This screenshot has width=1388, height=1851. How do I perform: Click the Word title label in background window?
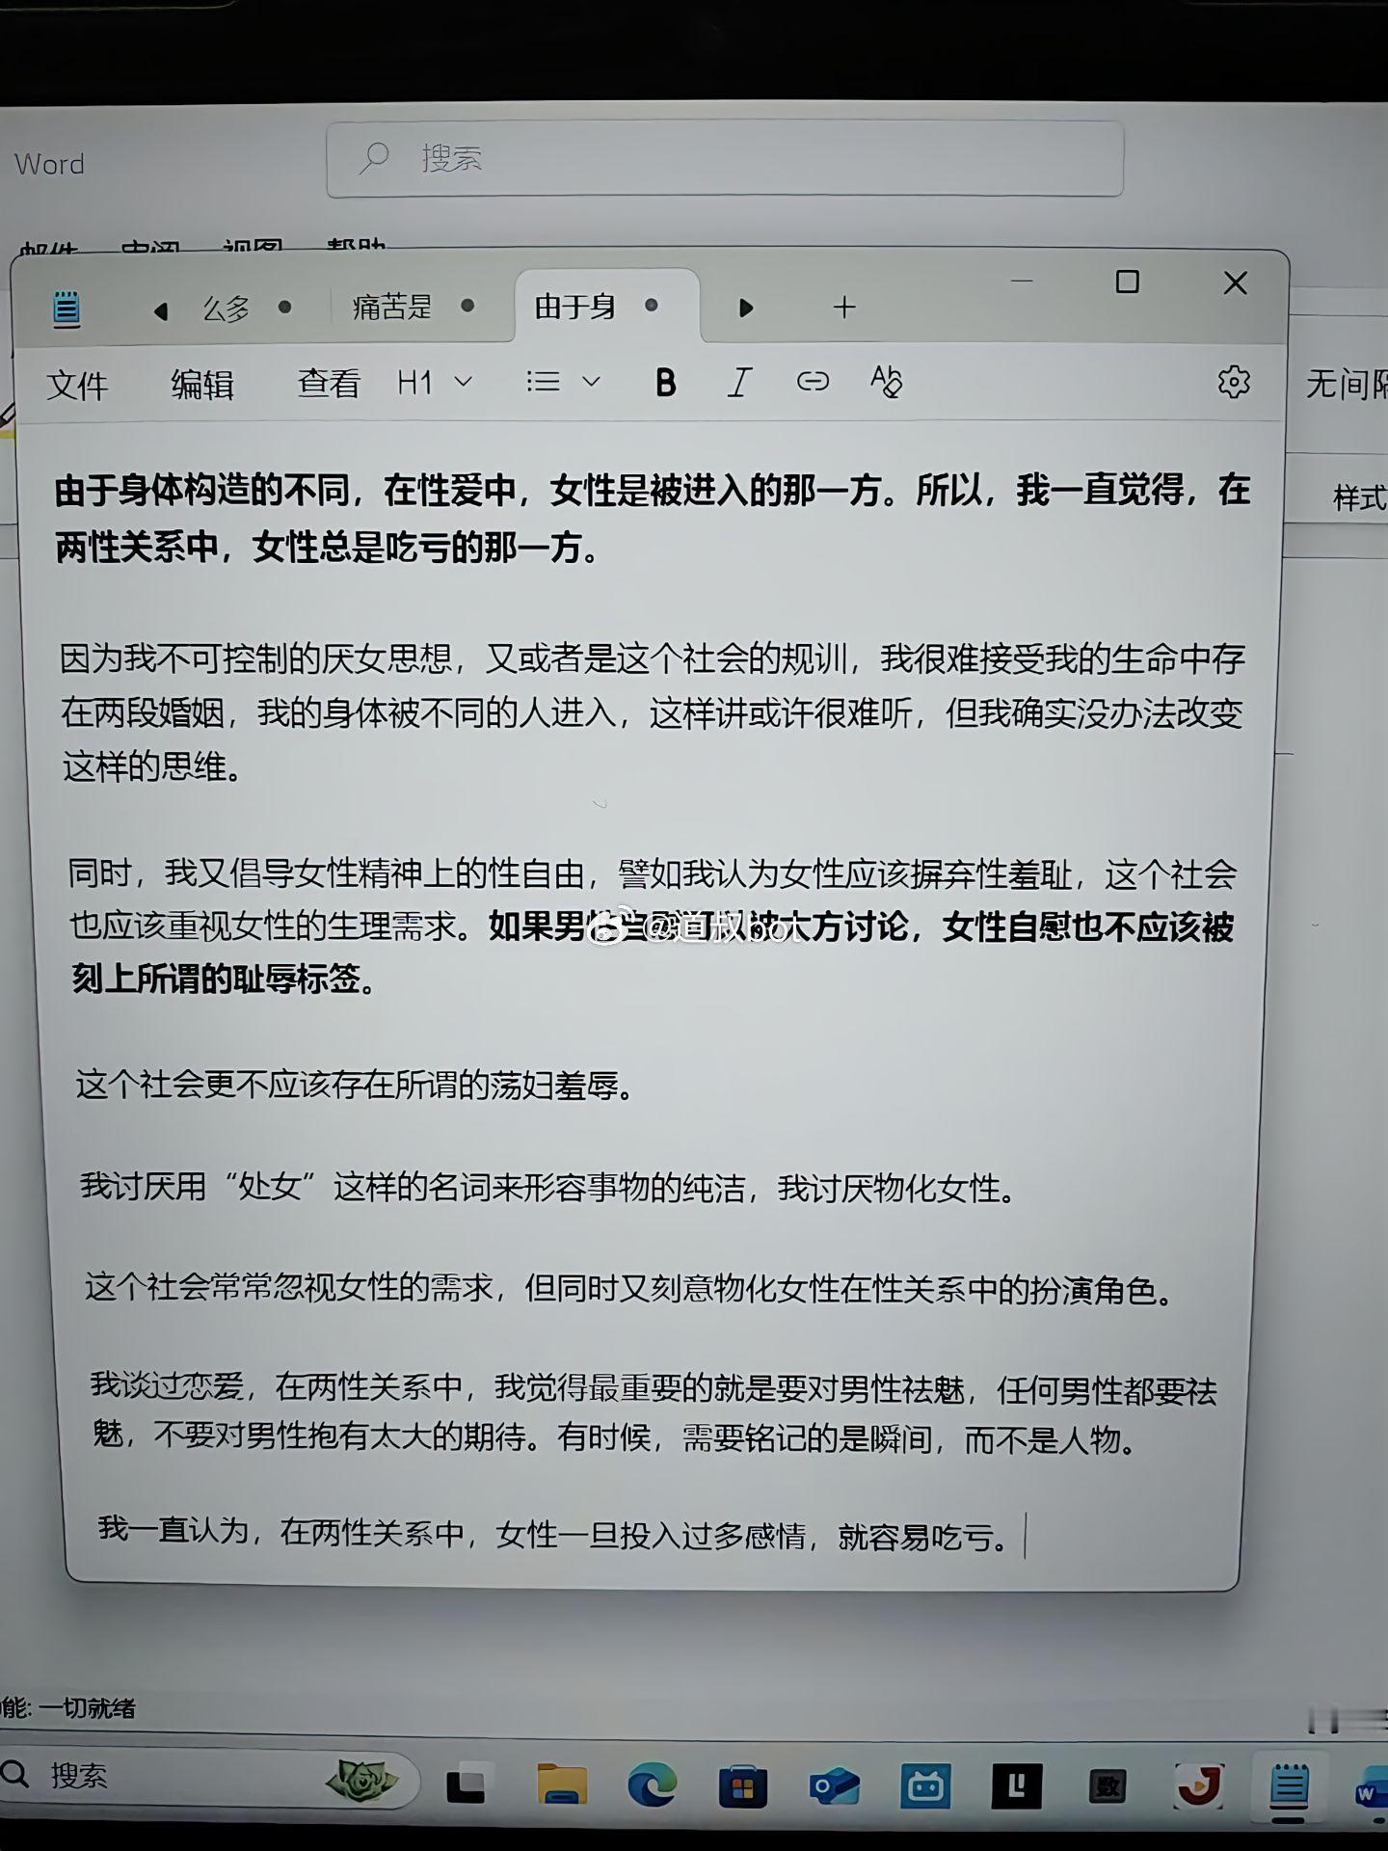point(49,164)
